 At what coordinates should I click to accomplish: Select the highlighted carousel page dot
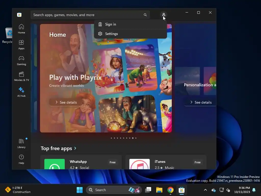click(133, 138)
